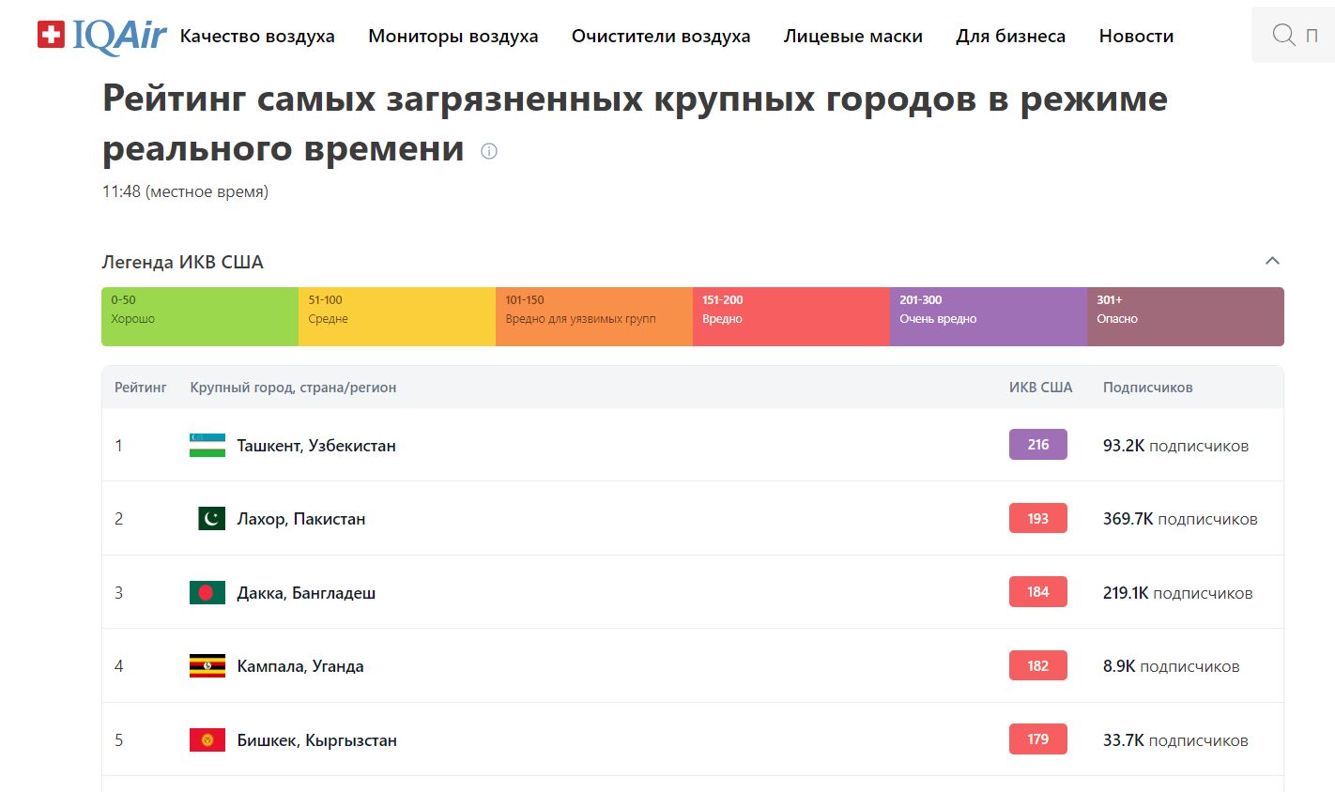This screenshot has width=1335, height=792.
Task: Click the green 0-50 Хорошо legend swatch
Action: tap(200, 317)
